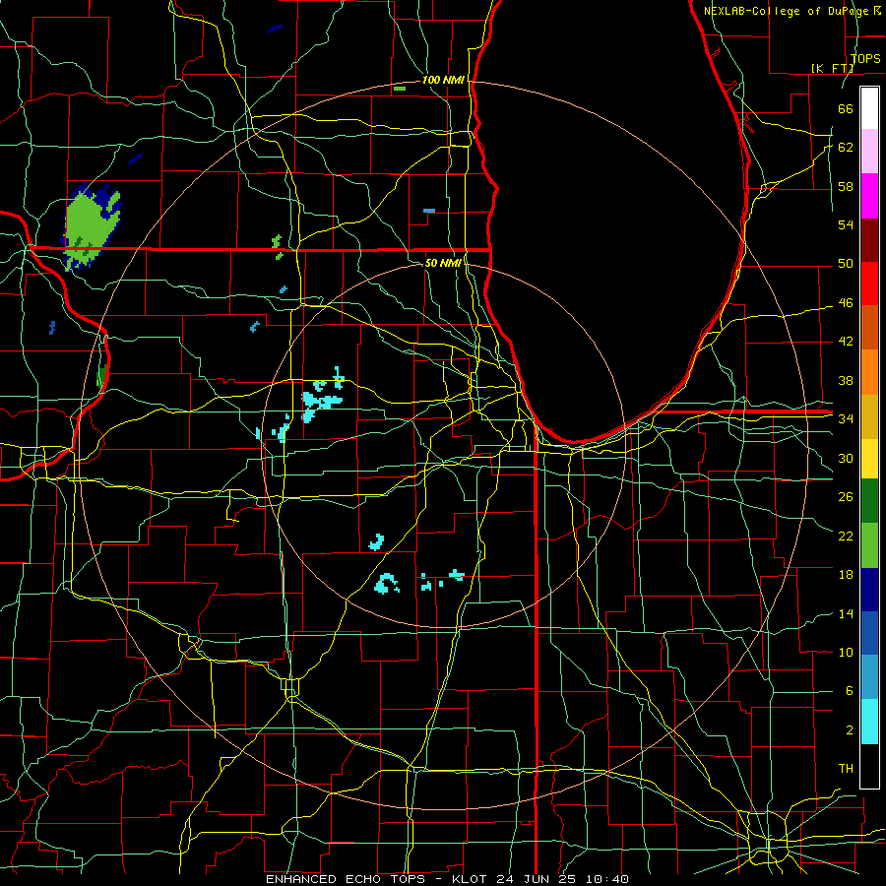Click the "62" legend value
The height and width of the screenshot is (886, 886).
pyautogui.click(x=846, y=147)
